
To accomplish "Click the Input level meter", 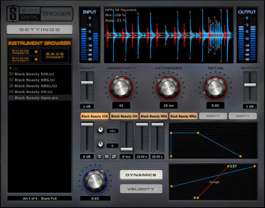I will 90,35.
